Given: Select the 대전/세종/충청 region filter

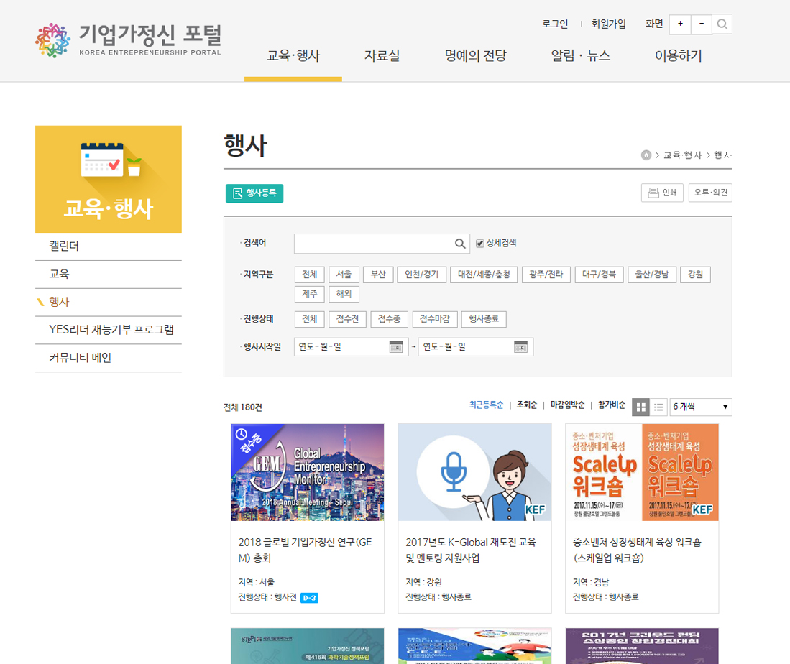Looking at the screenshot, I should coord(484,275).
